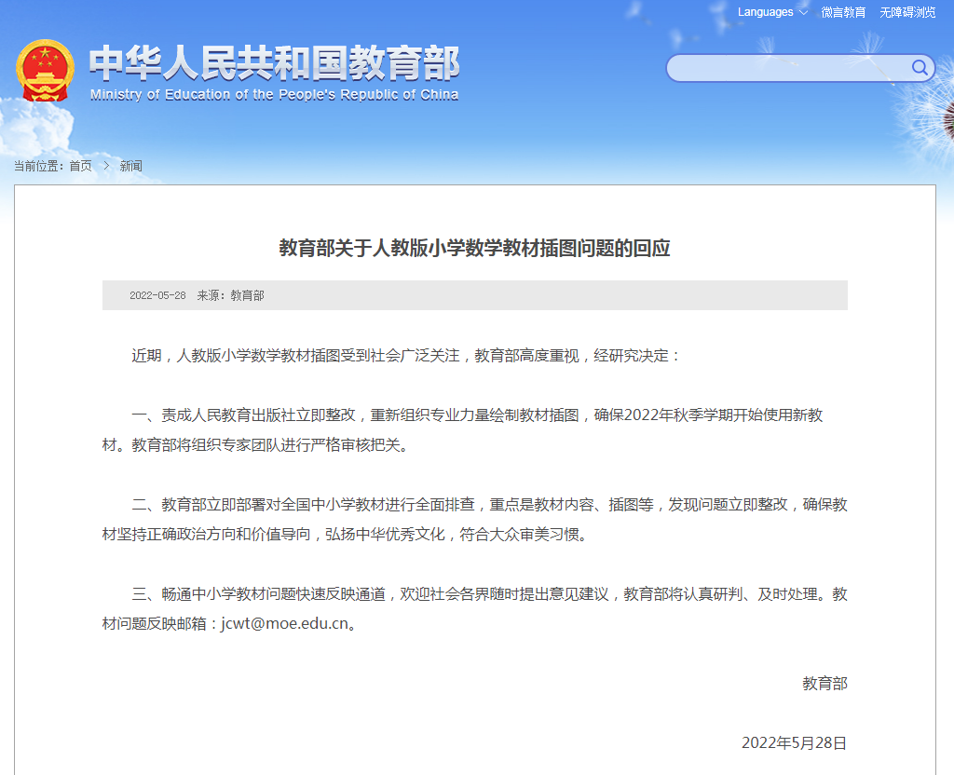The image size is (954, 775).
Task: Click the paragraph starting 近期，人教版小学数学
Action: pos(406,355)
